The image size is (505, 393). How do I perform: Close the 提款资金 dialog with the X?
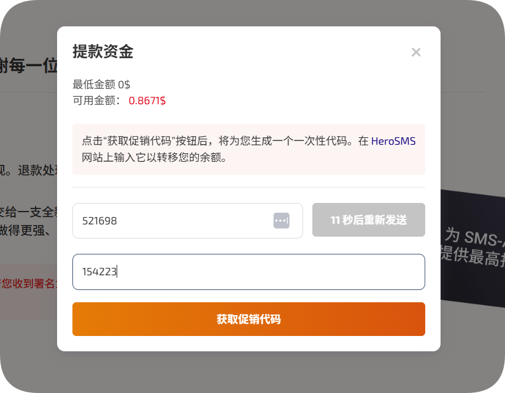(x=416, y=53)
